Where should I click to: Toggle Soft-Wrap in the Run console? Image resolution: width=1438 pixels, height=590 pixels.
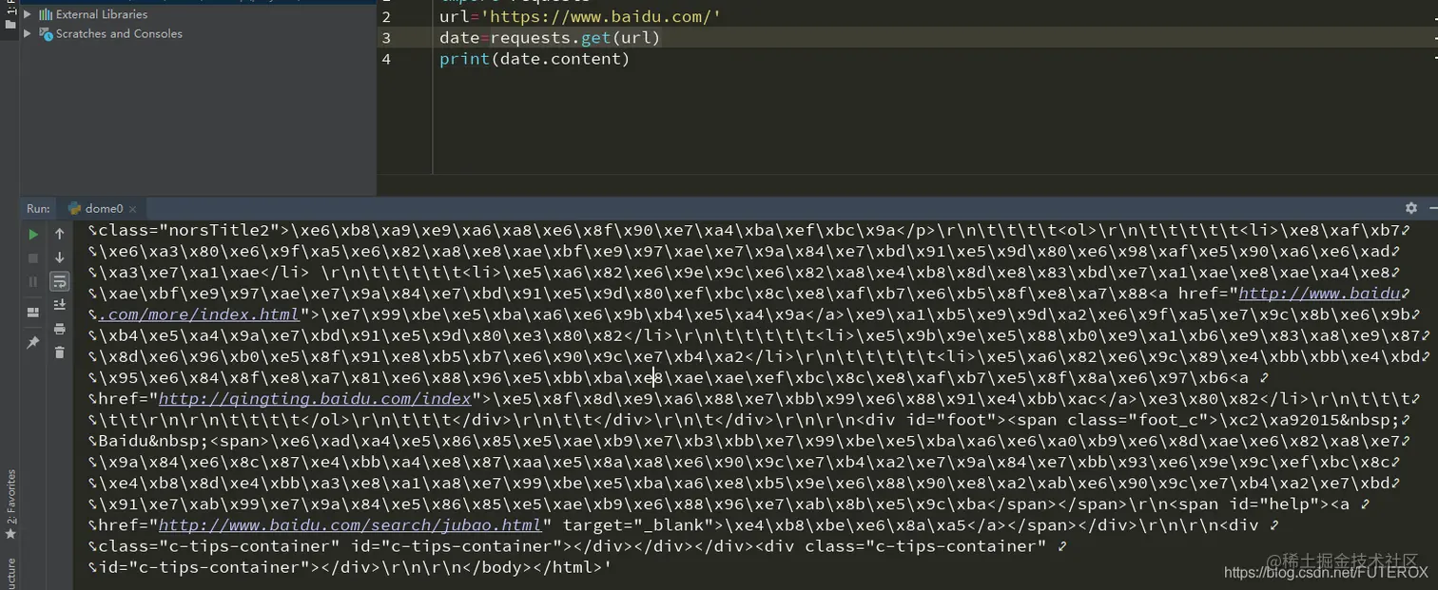pyautogui.click(x=60, y=281)
